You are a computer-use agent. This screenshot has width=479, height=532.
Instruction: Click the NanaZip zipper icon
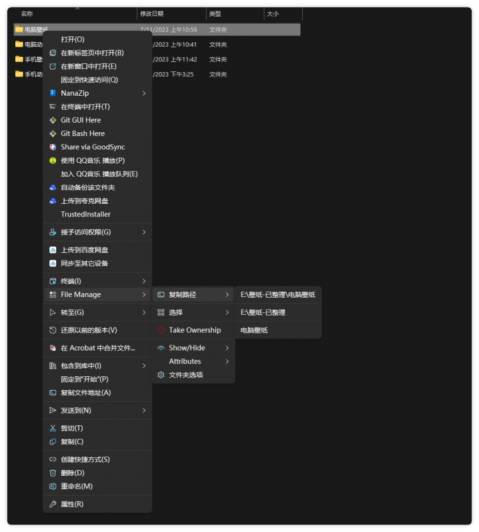[x=54, y=93]
